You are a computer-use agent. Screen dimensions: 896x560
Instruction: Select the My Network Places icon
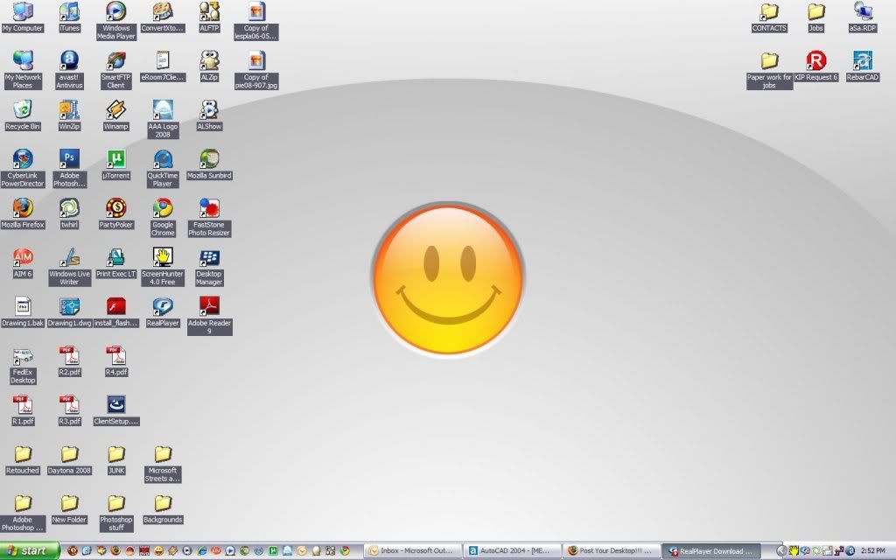(22, 70)
